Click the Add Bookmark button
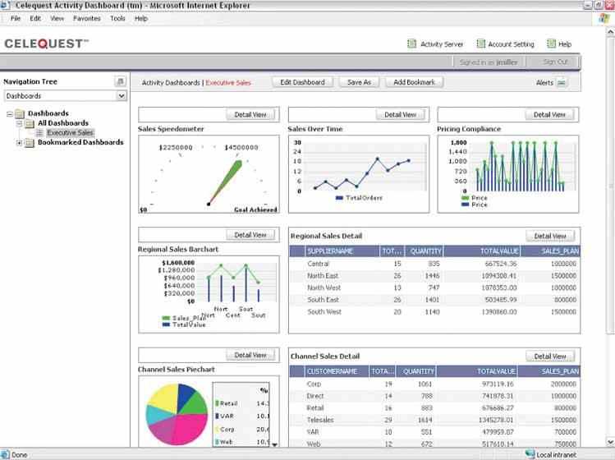 point(414,82)
